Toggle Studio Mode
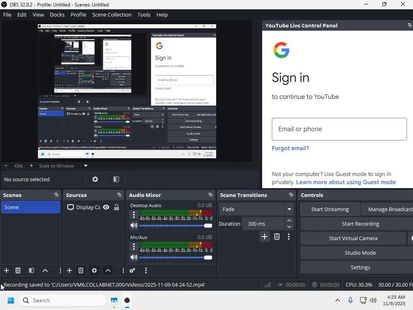Viewport: 413px width, 310px height. 360,253
